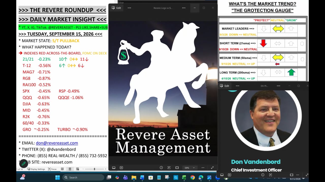
Task: Open bottom-bar more menu beside 59% zoom
Action: coord(203,168)
